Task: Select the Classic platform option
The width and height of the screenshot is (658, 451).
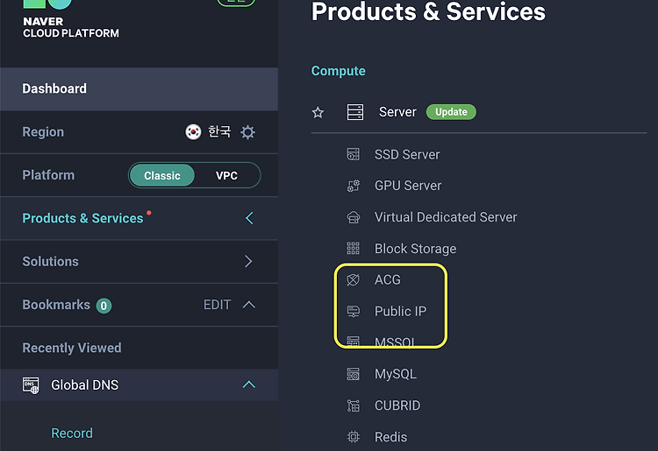Action: (x=162, y=175)
